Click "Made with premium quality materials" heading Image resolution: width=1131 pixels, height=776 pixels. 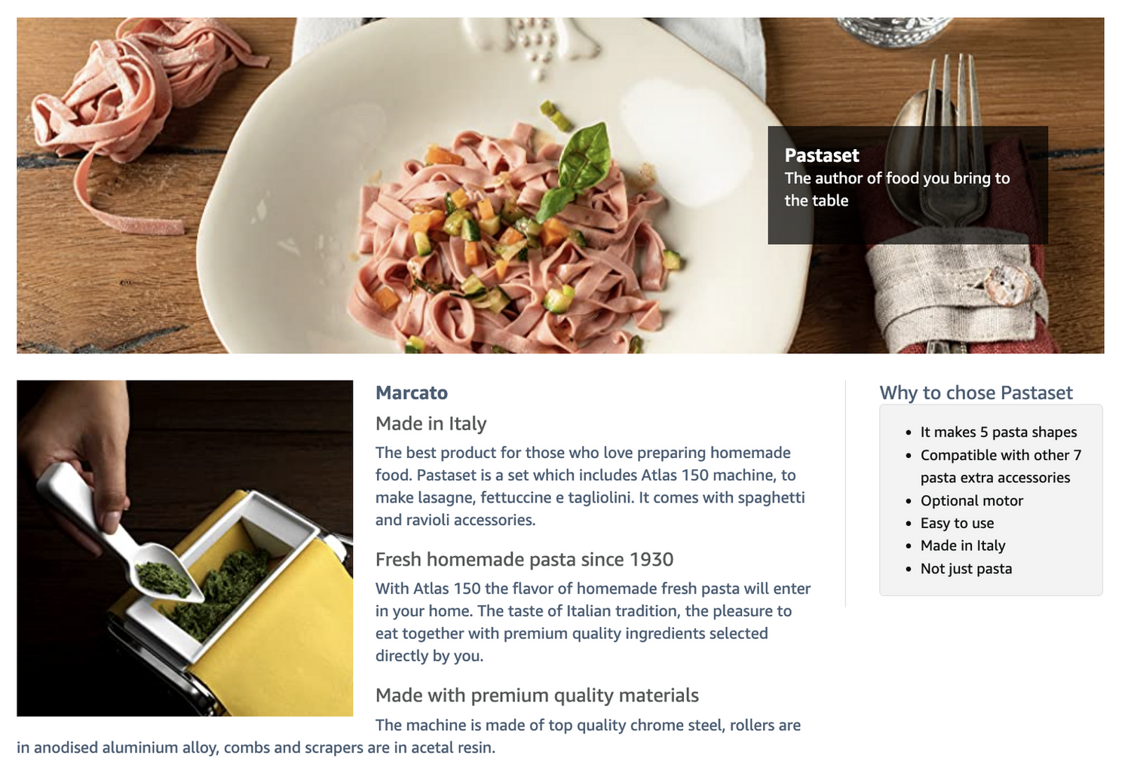click(537, 695)
